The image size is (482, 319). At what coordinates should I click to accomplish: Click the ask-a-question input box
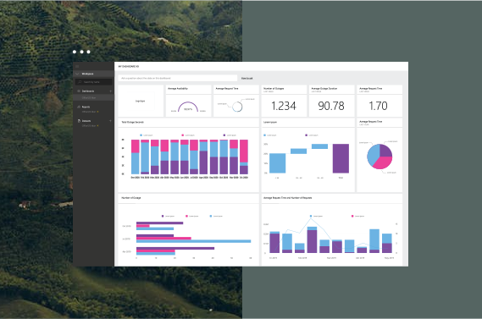click(178, 79)
